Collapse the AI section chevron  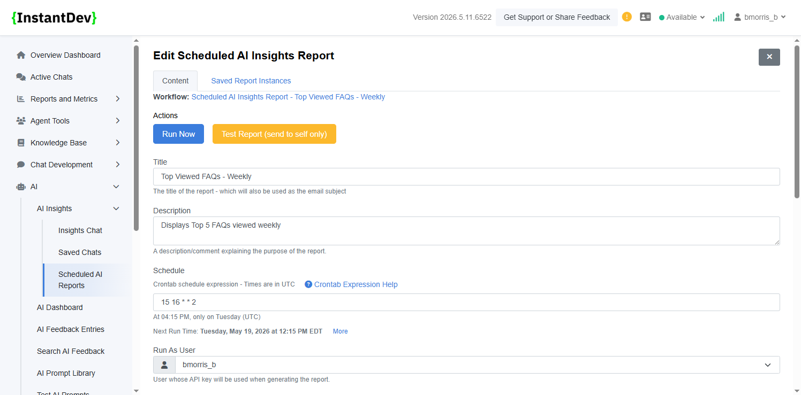(x=116, y=187)
